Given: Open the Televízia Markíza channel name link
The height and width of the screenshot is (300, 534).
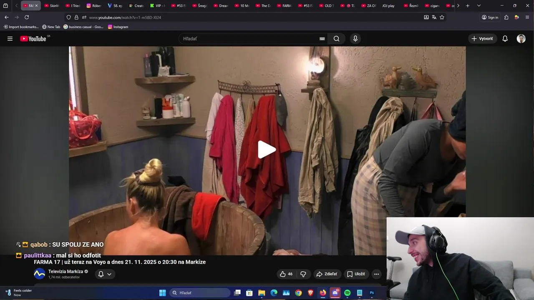Looking at the screenshot, I should (x=65, y=272).
